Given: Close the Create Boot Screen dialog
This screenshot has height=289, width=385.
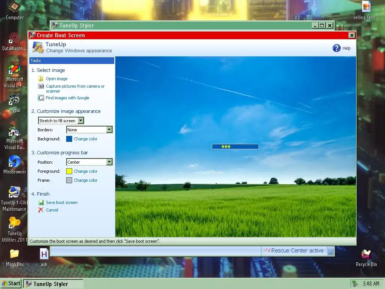Looking at the screenshot, I should pyautogui.click(x=352, y=35).
